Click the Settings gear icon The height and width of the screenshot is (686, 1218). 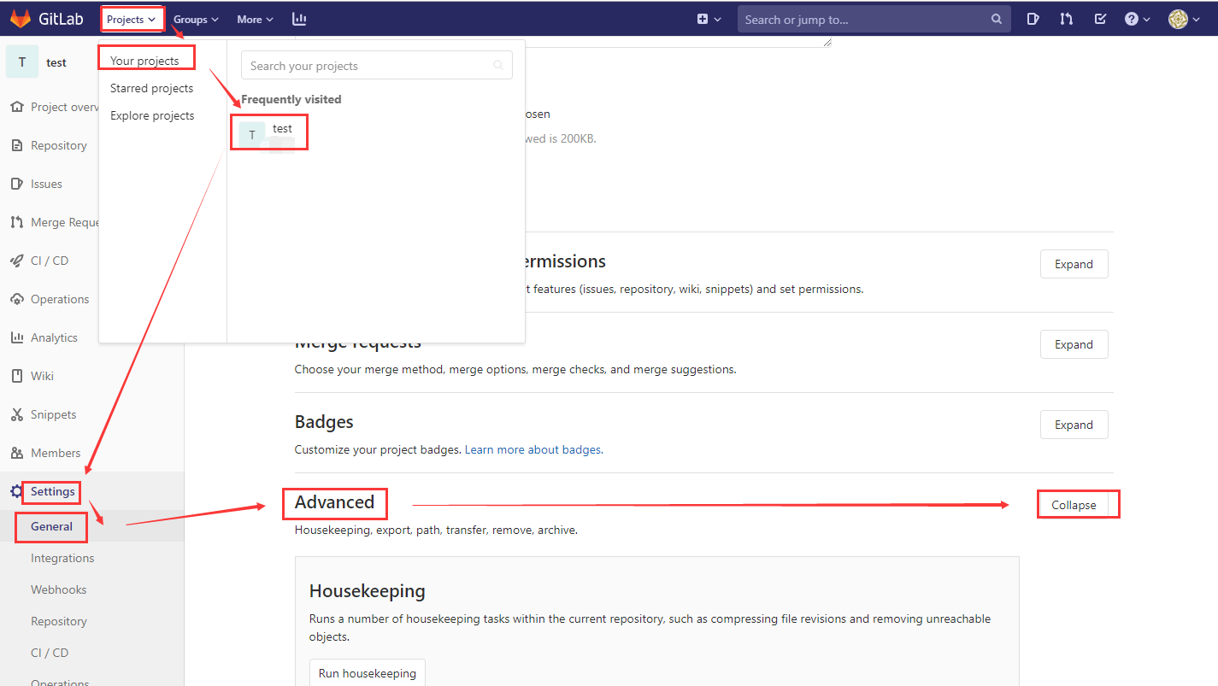point(16,491)
